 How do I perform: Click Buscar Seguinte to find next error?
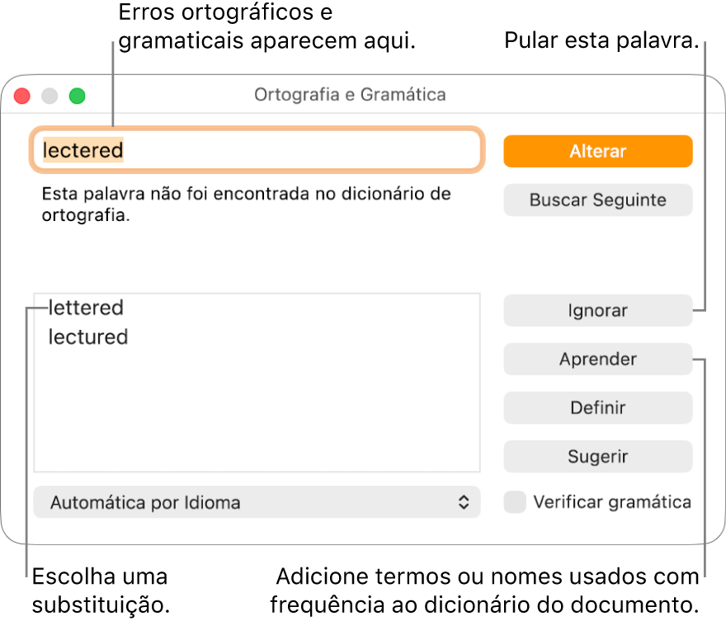[597, 200]
